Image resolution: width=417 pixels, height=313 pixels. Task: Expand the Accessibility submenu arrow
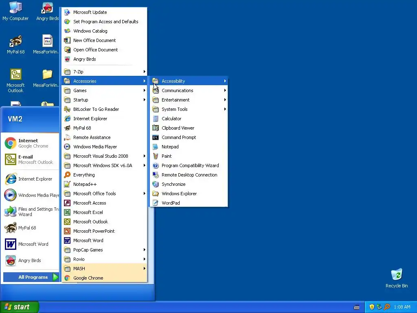225,81
